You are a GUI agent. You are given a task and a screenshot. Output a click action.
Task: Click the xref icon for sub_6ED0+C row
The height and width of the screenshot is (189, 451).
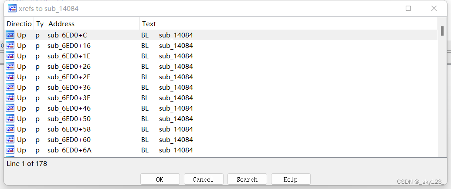pyautogui.click(x=10, y=35)
